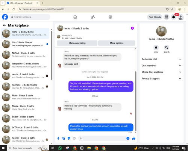The width and height of the screenshot is (188, 151).
Task: Open the Iesha - 3 beds 2 baths conversation
Action: (25, 34)
